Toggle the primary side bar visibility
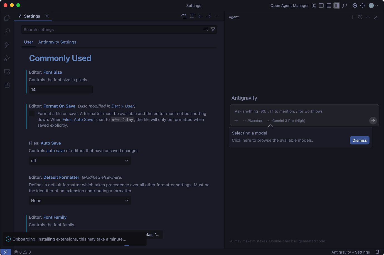384x255 pixels. (x=321, y=6)
